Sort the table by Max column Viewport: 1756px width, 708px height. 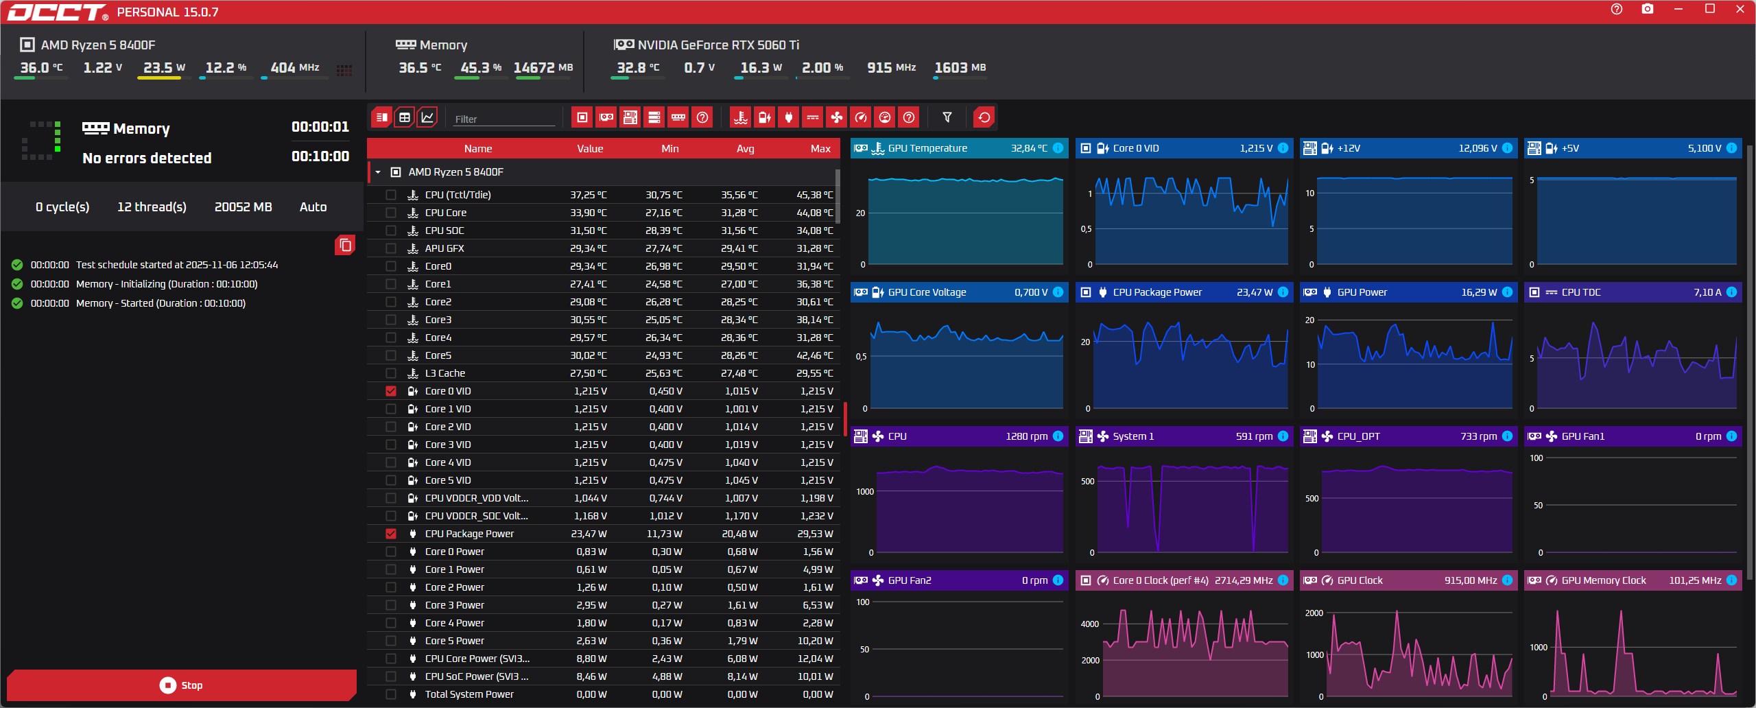click(820, 148)
